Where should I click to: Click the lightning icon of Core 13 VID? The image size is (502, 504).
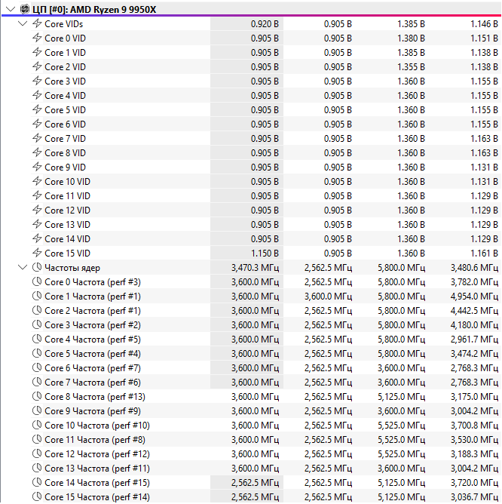tap(37, 224)
